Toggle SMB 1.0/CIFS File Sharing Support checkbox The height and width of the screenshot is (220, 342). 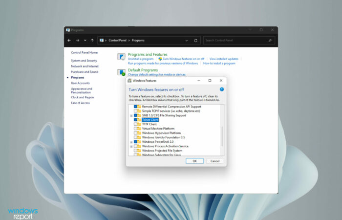[x=135, y=115]
